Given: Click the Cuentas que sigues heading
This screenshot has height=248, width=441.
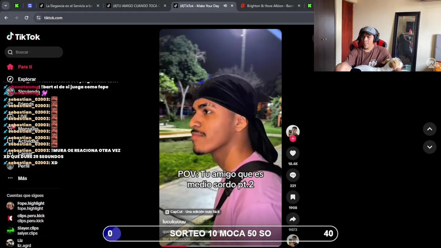Looking at the screenshot, I should [25, 195].
